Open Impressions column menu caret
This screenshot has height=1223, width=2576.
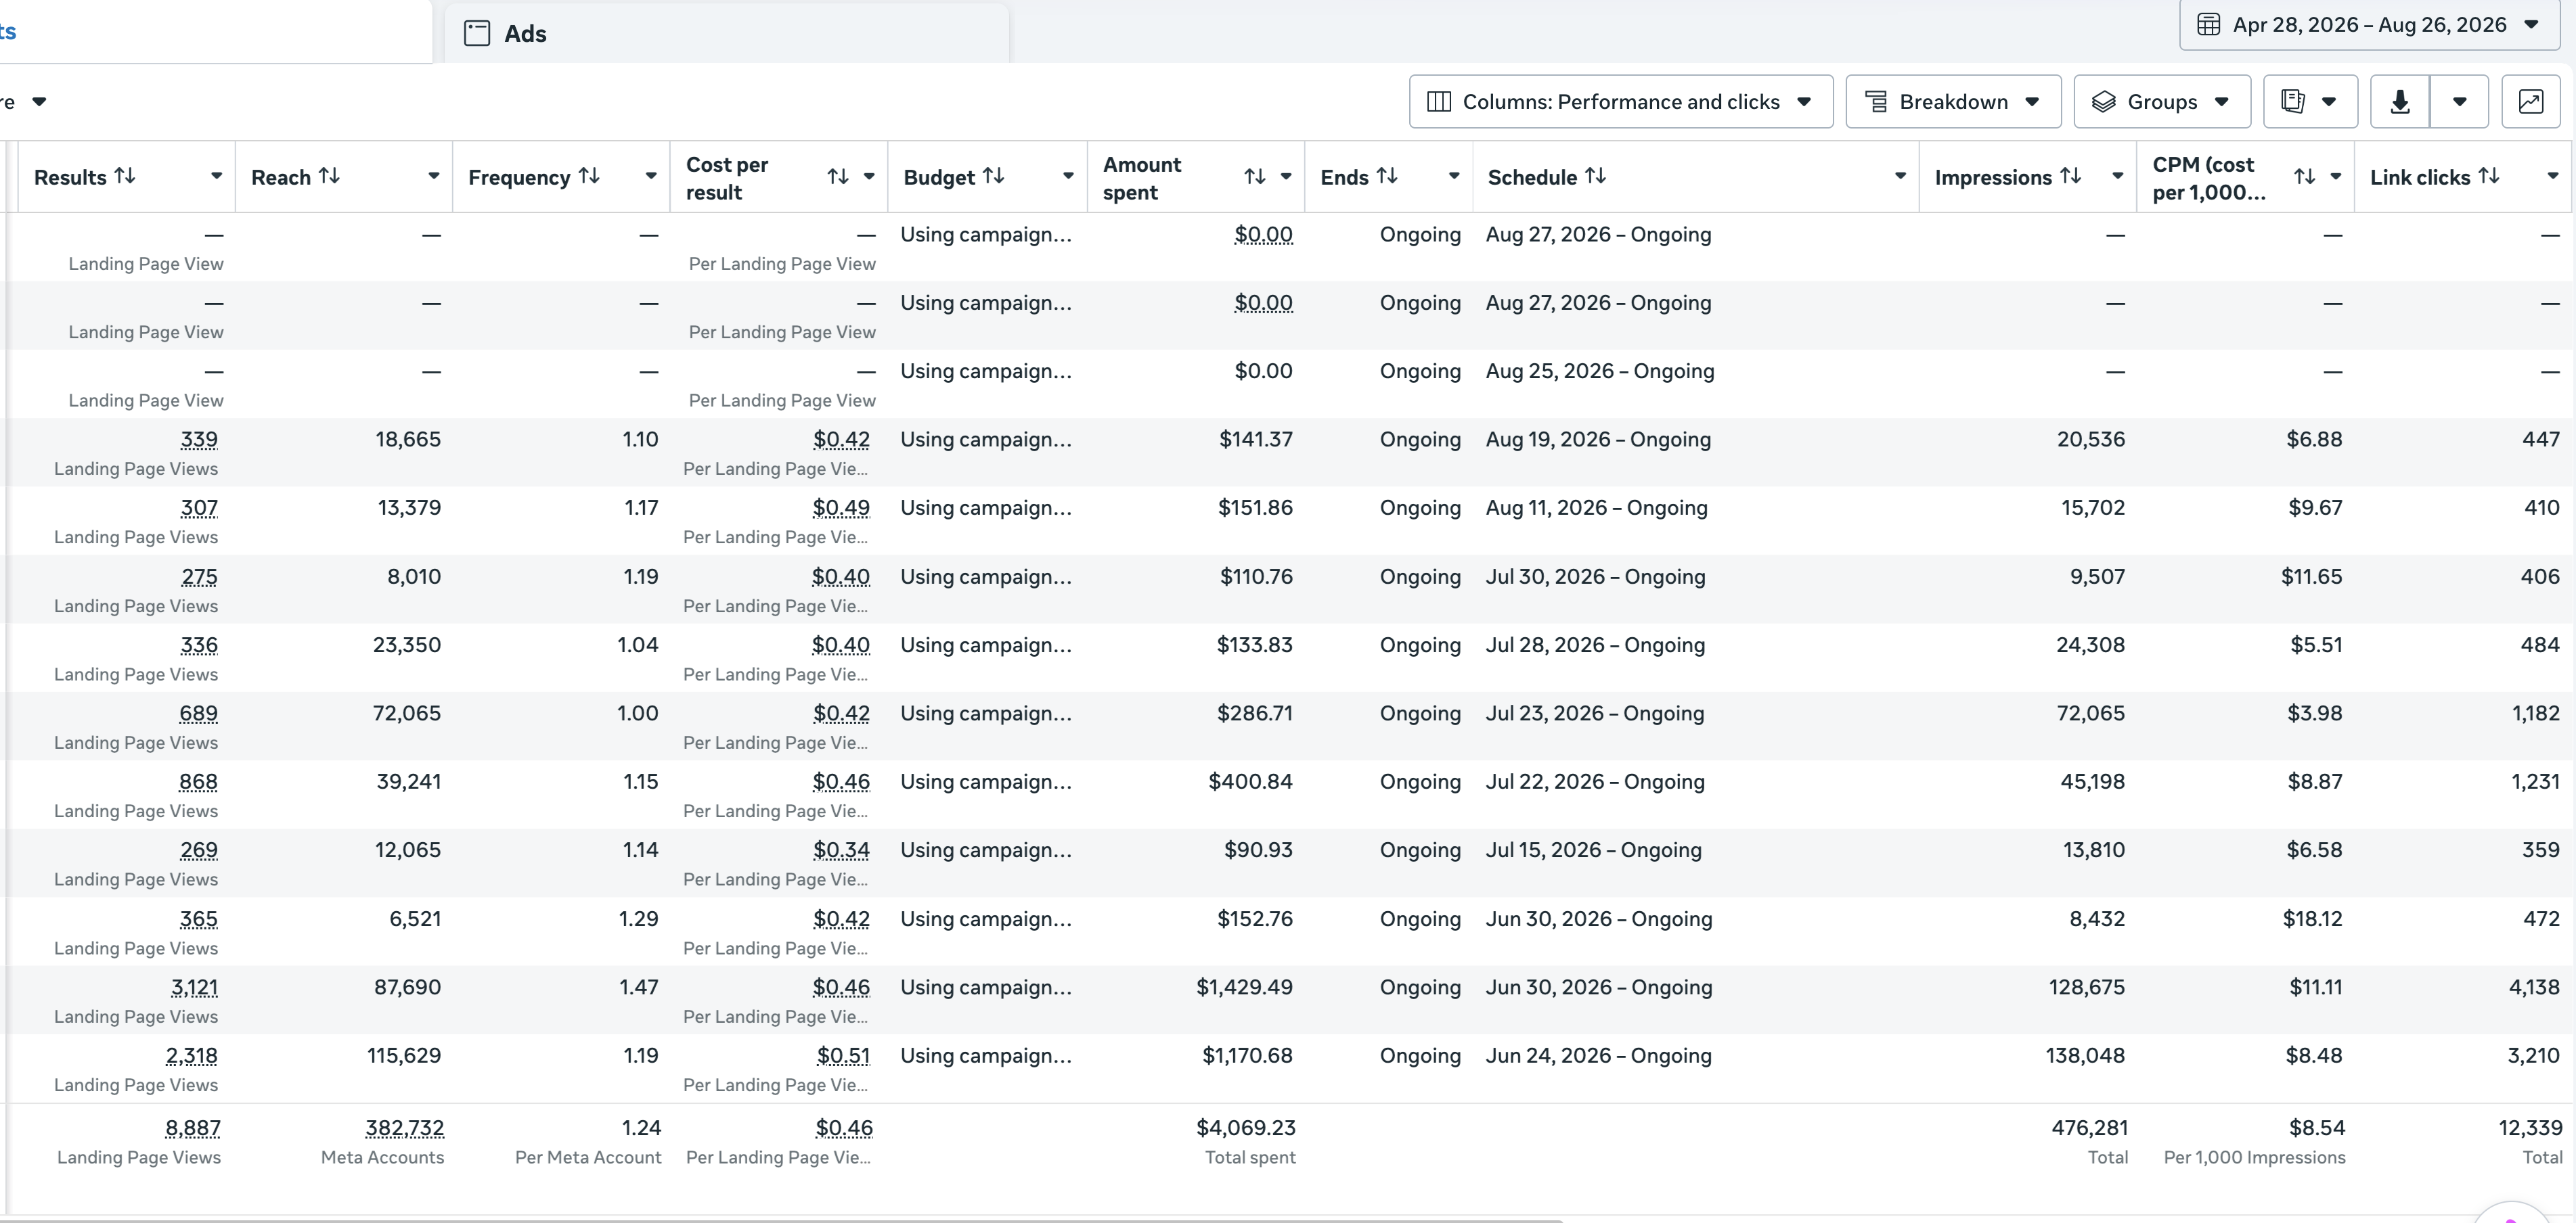click(2117, 176)
